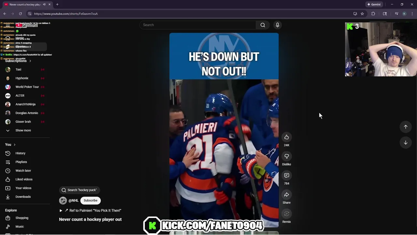The height and width of the screenshot is (235, 417).
Task: Open the @NHL channel link
Action: (x=73, y=200)
